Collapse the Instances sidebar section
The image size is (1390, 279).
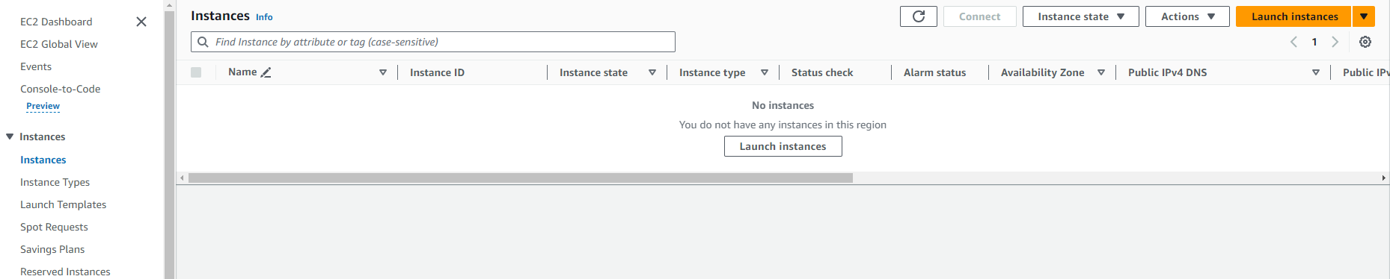(x=10, y=137)
